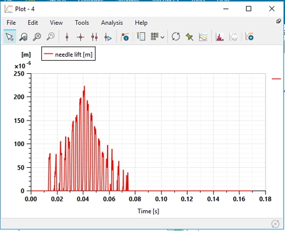
Task: Click the refresh update plot icon
Action: click(176, 37)
